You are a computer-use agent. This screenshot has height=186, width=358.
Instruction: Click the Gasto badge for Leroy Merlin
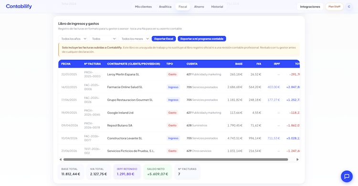tap(172, 74)
